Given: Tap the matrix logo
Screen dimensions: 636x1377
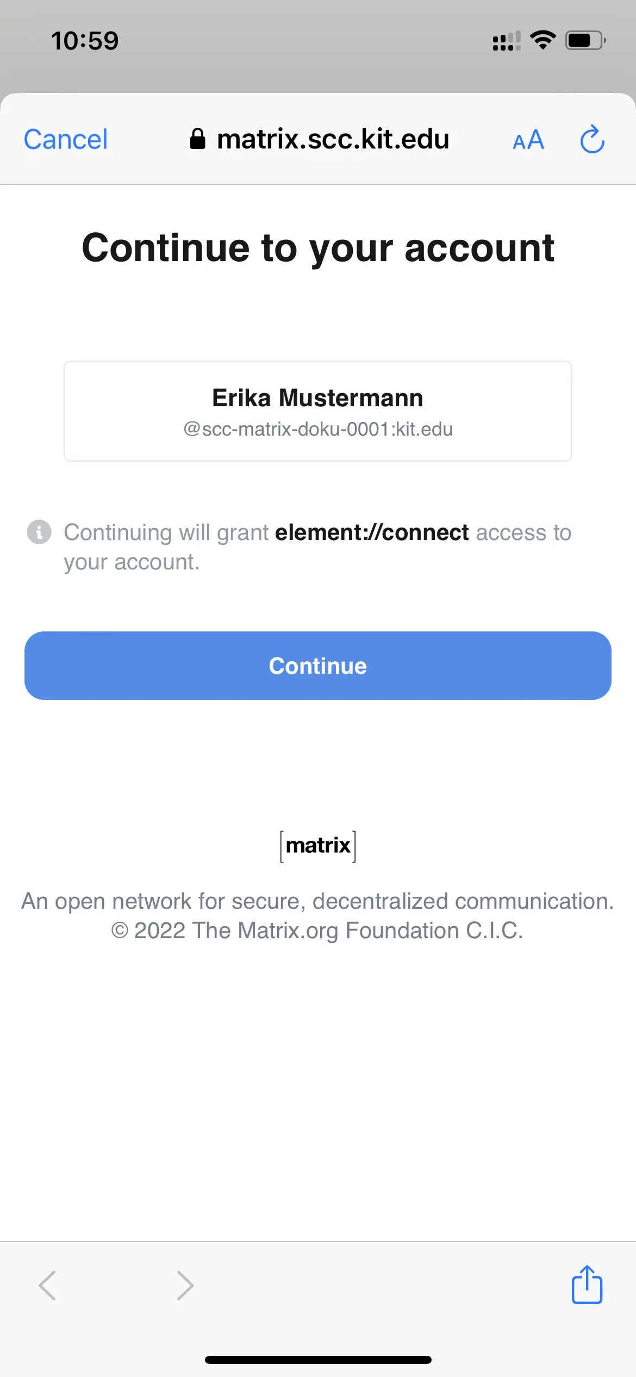Looking at the screenshot, I should point(318,846).
